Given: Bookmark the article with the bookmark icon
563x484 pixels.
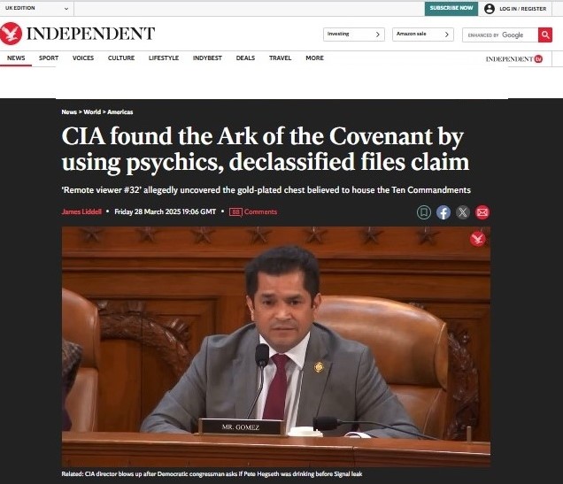Looking at the screenshot, I should pyautogui.click(x=424, y=212).
